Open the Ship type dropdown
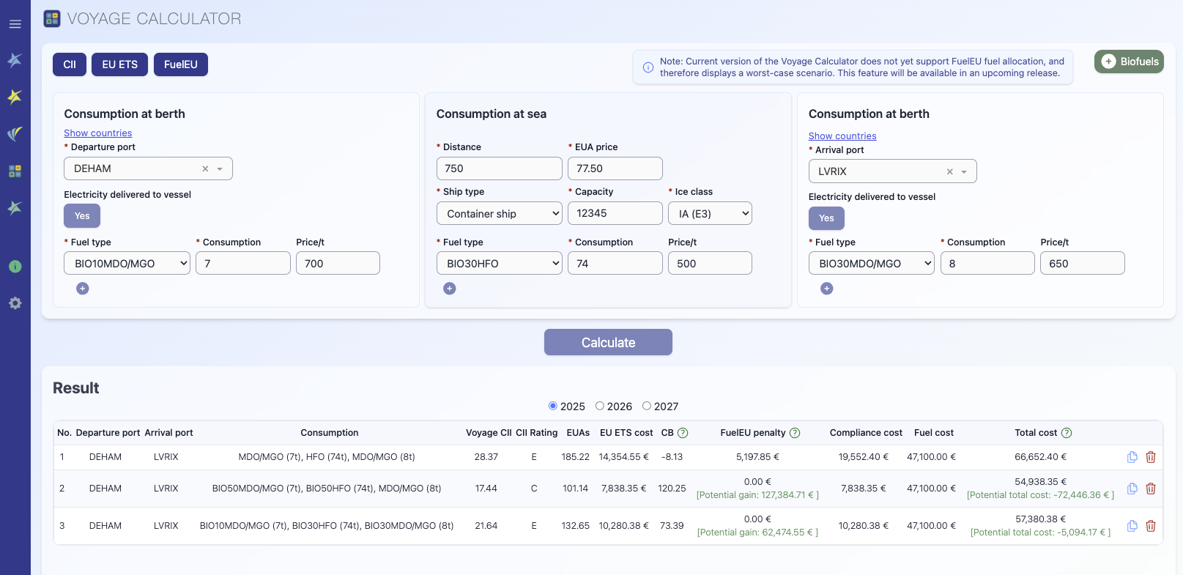The height and width of the screenshot is (575, 1183). pos(500,214)
